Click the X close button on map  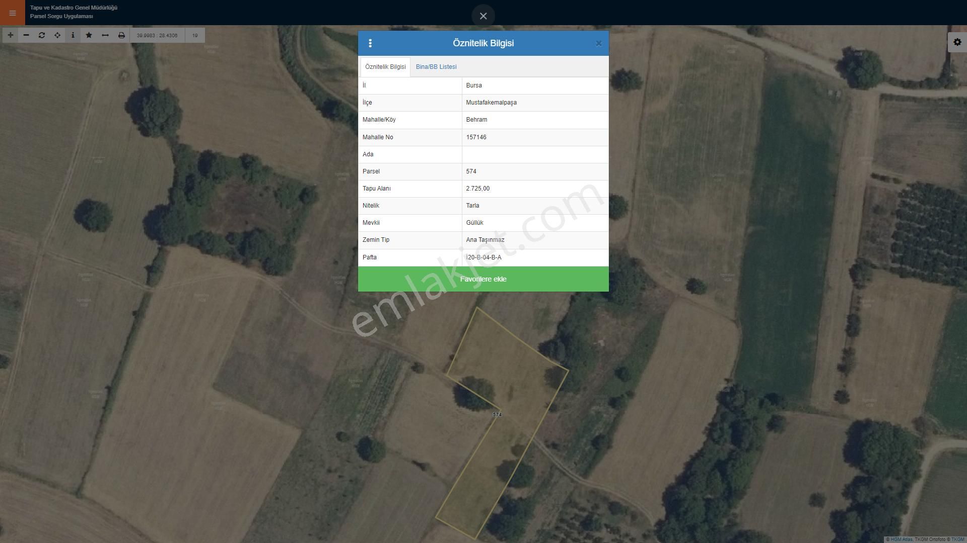click(x=483, y=16)
